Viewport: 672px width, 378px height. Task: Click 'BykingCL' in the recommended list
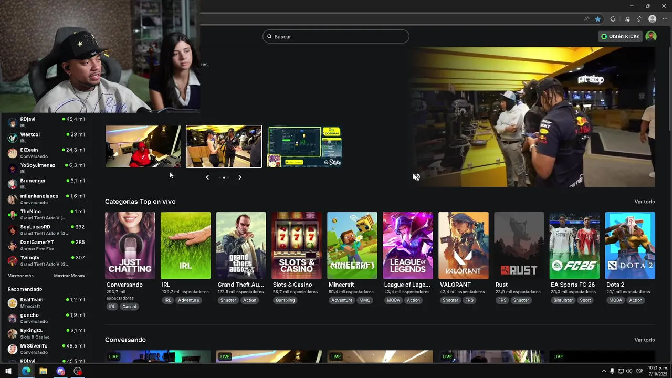pos(31,331)
